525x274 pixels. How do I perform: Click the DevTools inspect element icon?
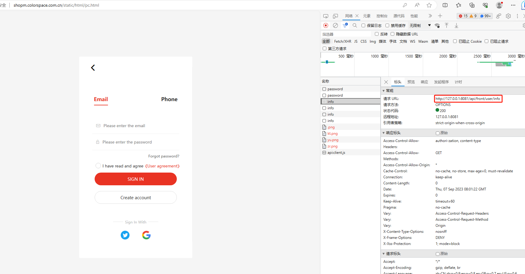coord(326,16)
